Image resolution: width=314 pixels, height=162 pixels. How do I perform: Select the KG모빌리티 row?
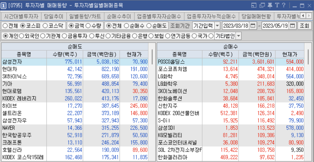pos(231,135)
